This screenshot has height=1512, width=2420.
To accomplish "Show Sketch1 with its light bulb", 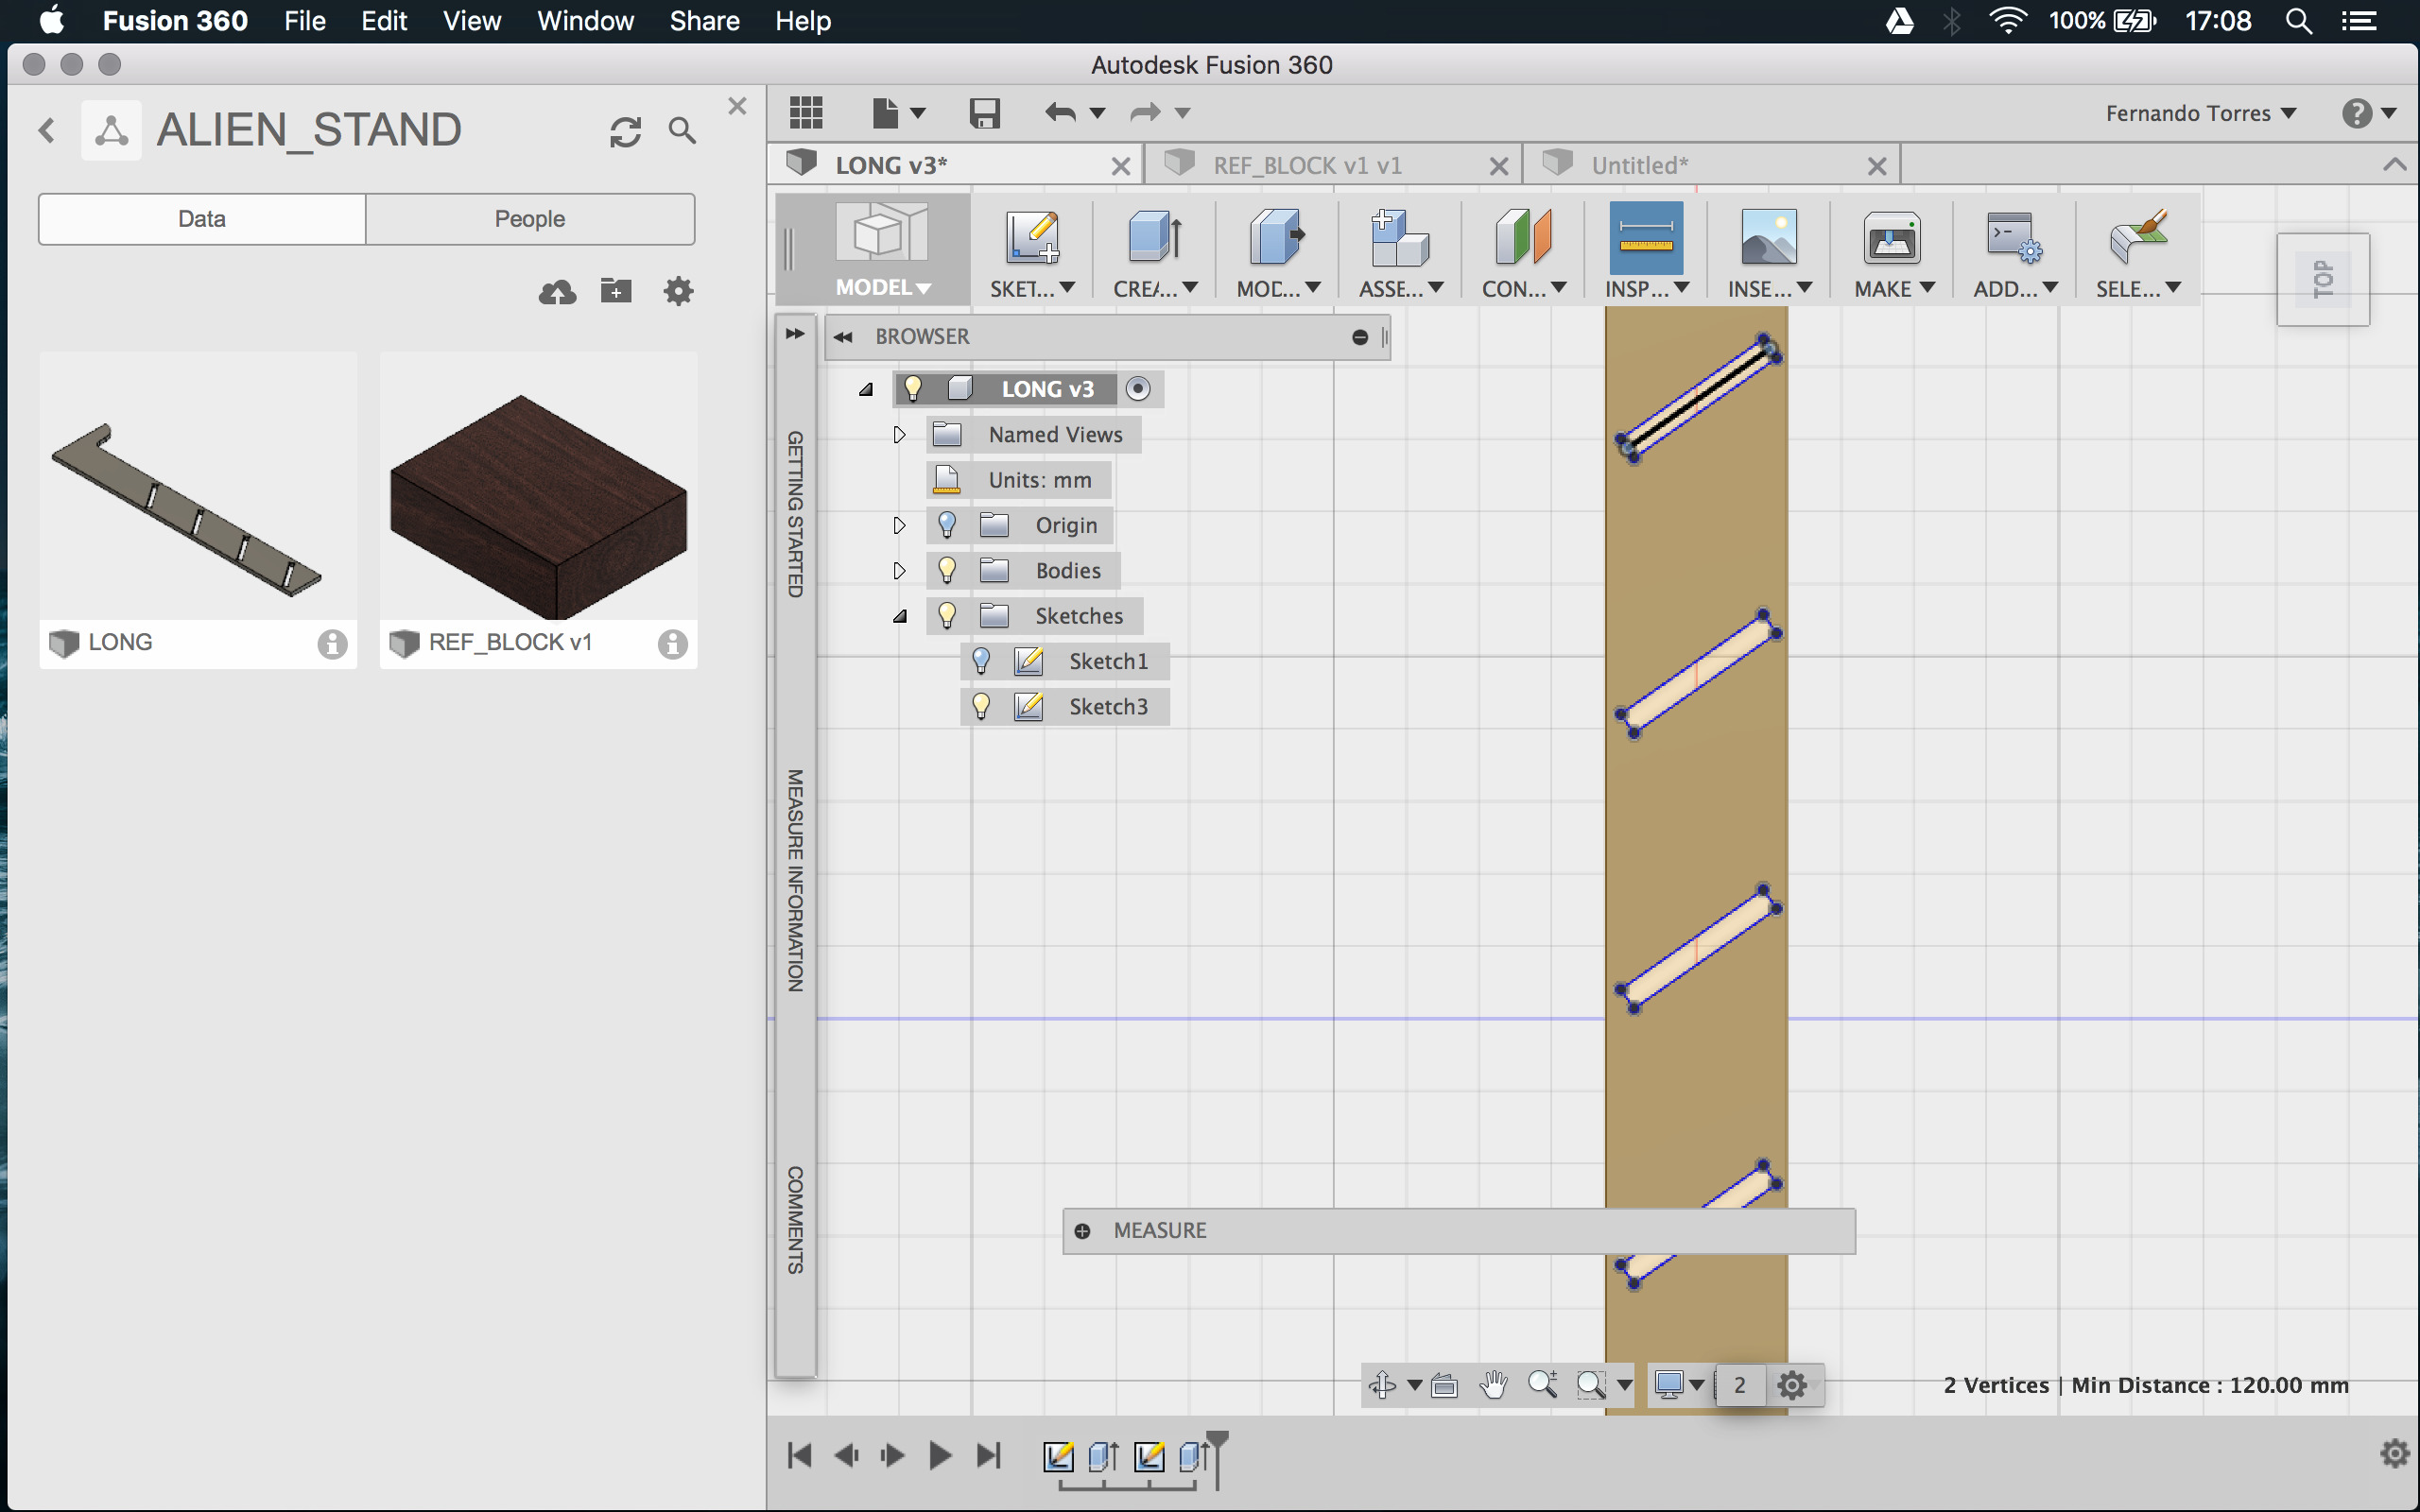I will tap(981, 661).
